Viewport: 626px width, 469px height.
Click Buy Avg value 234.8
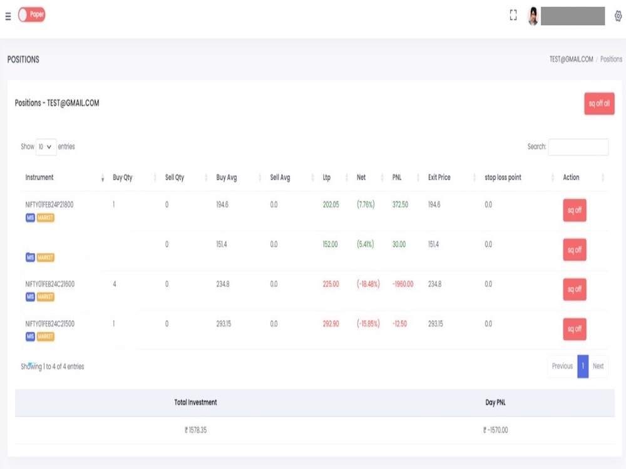pos(223,284)
